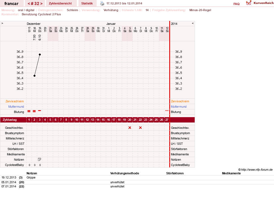Click the 'früheste 1.hM' value 14
The height and width of the screenshot is (212, 274).
[147, 10]
